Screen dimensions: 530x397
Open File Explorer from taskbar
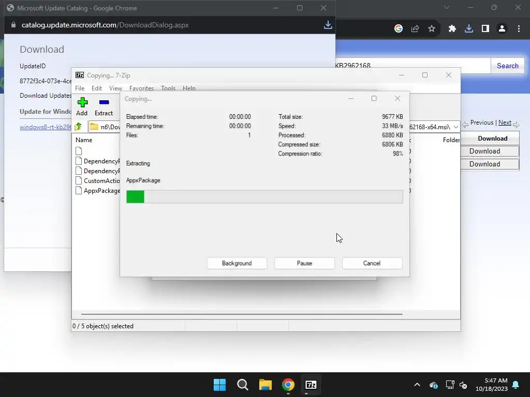266,385
